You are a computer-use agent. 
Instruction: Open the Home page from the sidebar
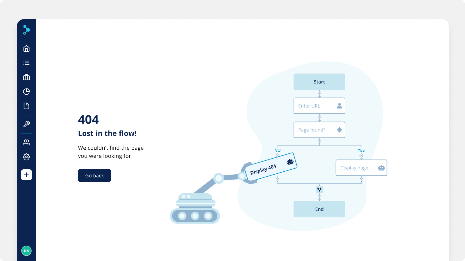coord(26,48)
